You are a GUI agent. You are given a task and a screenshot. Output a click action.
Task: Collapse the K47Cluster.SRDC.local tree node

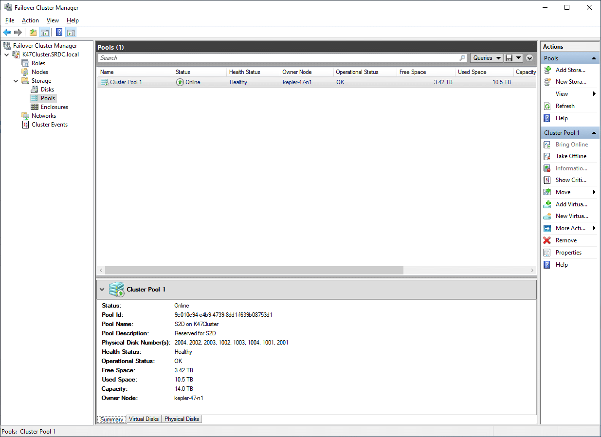coord(6,55)
